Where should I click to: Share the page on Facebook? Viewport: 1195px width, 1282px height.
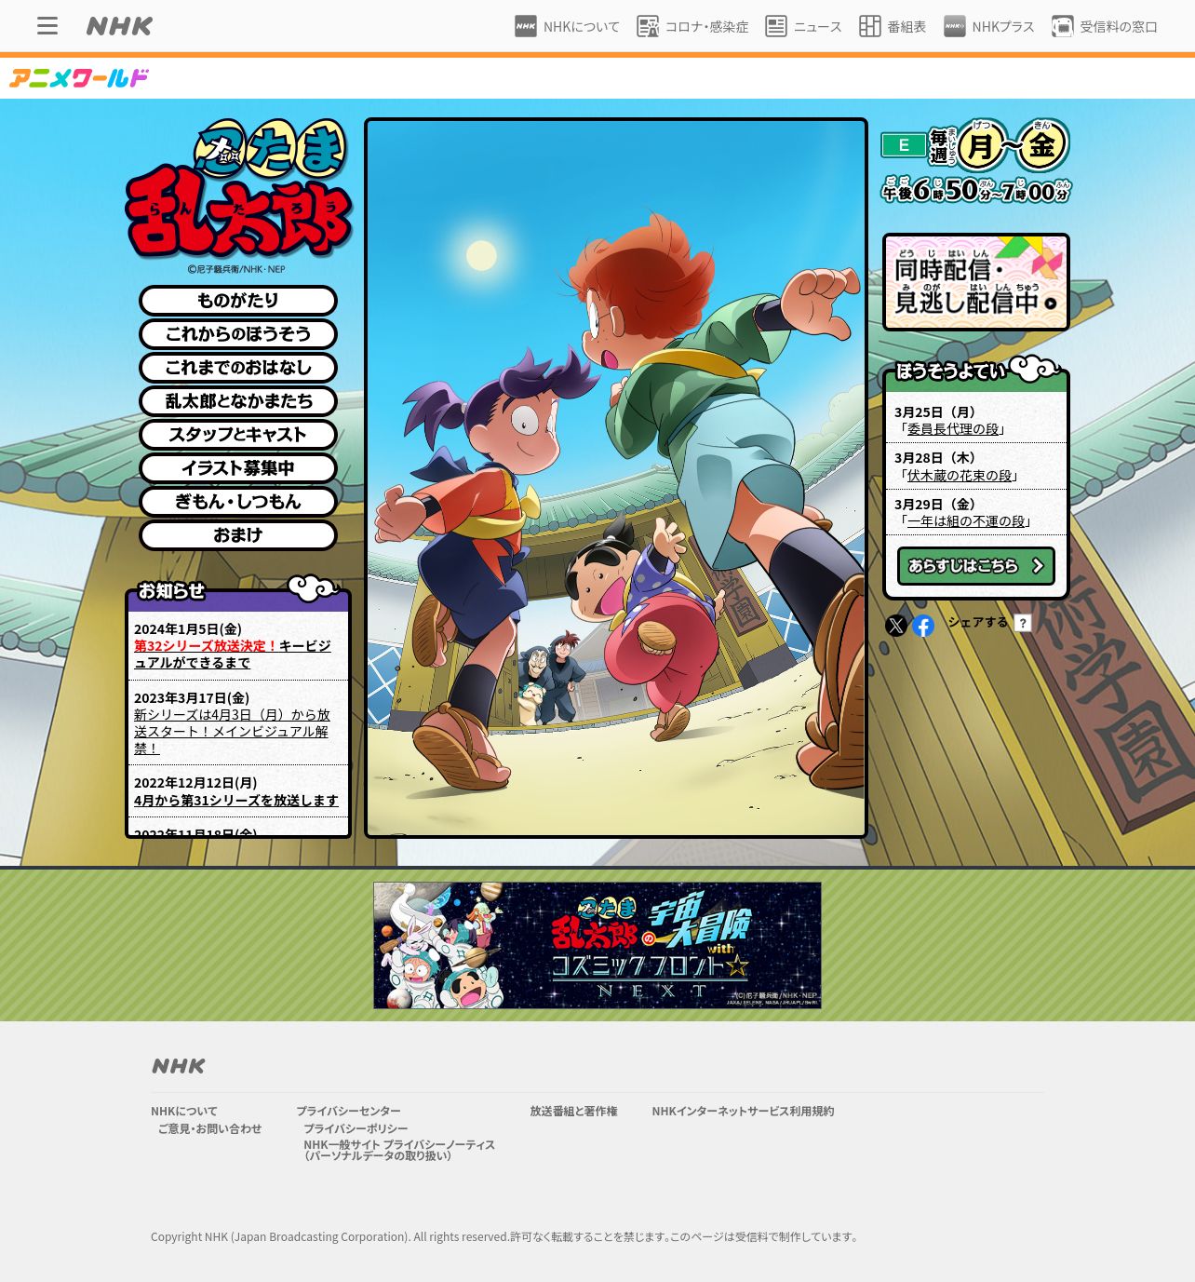coord(923,626)
